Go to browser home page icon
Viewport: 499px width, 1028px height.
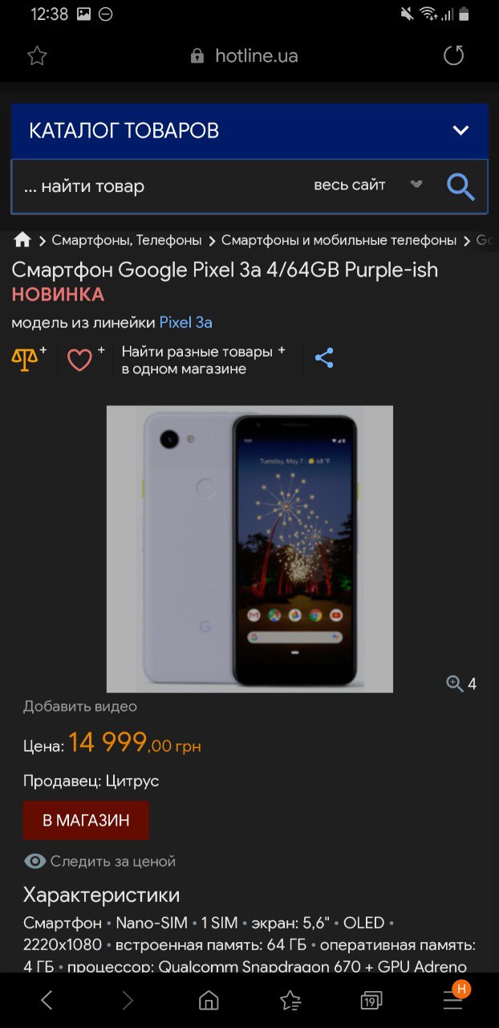pos(209,1000)
